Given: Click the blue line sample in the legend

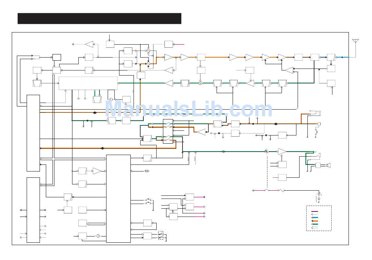Looking at the screenshot, I should pyautogui.click(x=314, y=218).
